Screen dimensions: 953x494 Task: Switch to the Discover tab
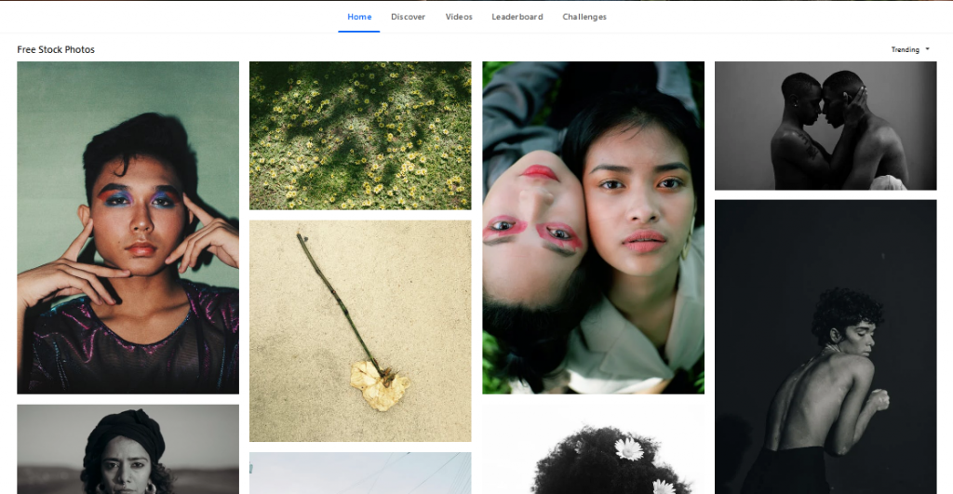(x=408, y=17)
